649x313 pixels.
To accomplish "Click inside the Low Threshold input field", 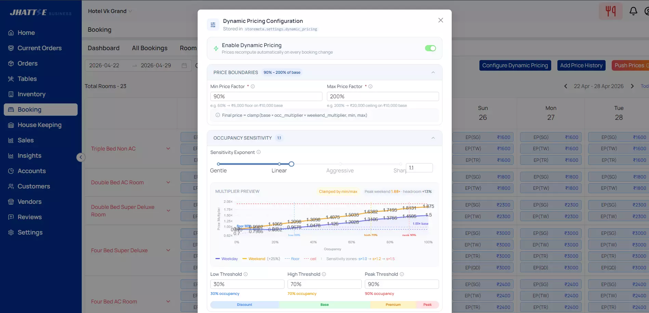I will point(247,284).
